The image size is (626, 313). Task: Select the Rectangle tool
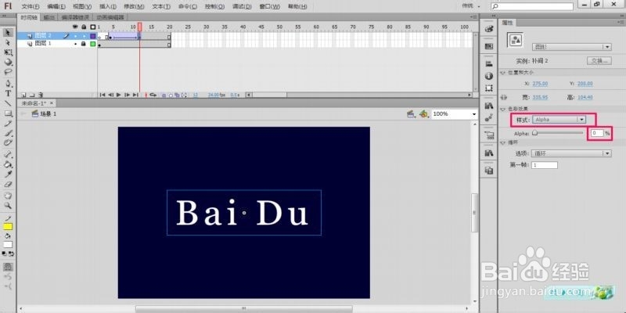[8, 113]
